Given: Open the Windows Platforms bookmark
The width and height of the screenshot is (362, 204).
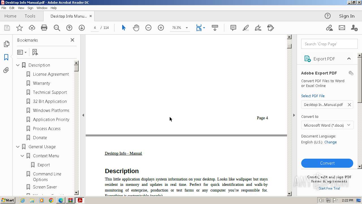Looking at the screenshot, I should [x=51, y=110].
